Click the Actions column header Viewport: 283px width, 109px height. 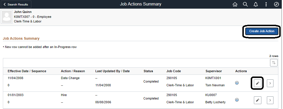tap(241, 71)
